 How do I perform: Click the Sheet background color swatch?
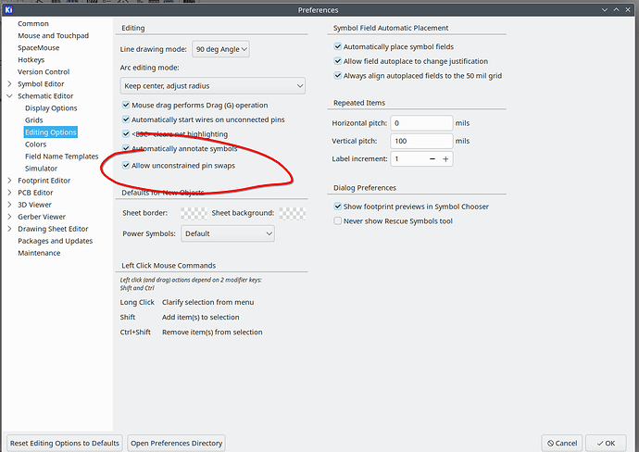point(293,213)
